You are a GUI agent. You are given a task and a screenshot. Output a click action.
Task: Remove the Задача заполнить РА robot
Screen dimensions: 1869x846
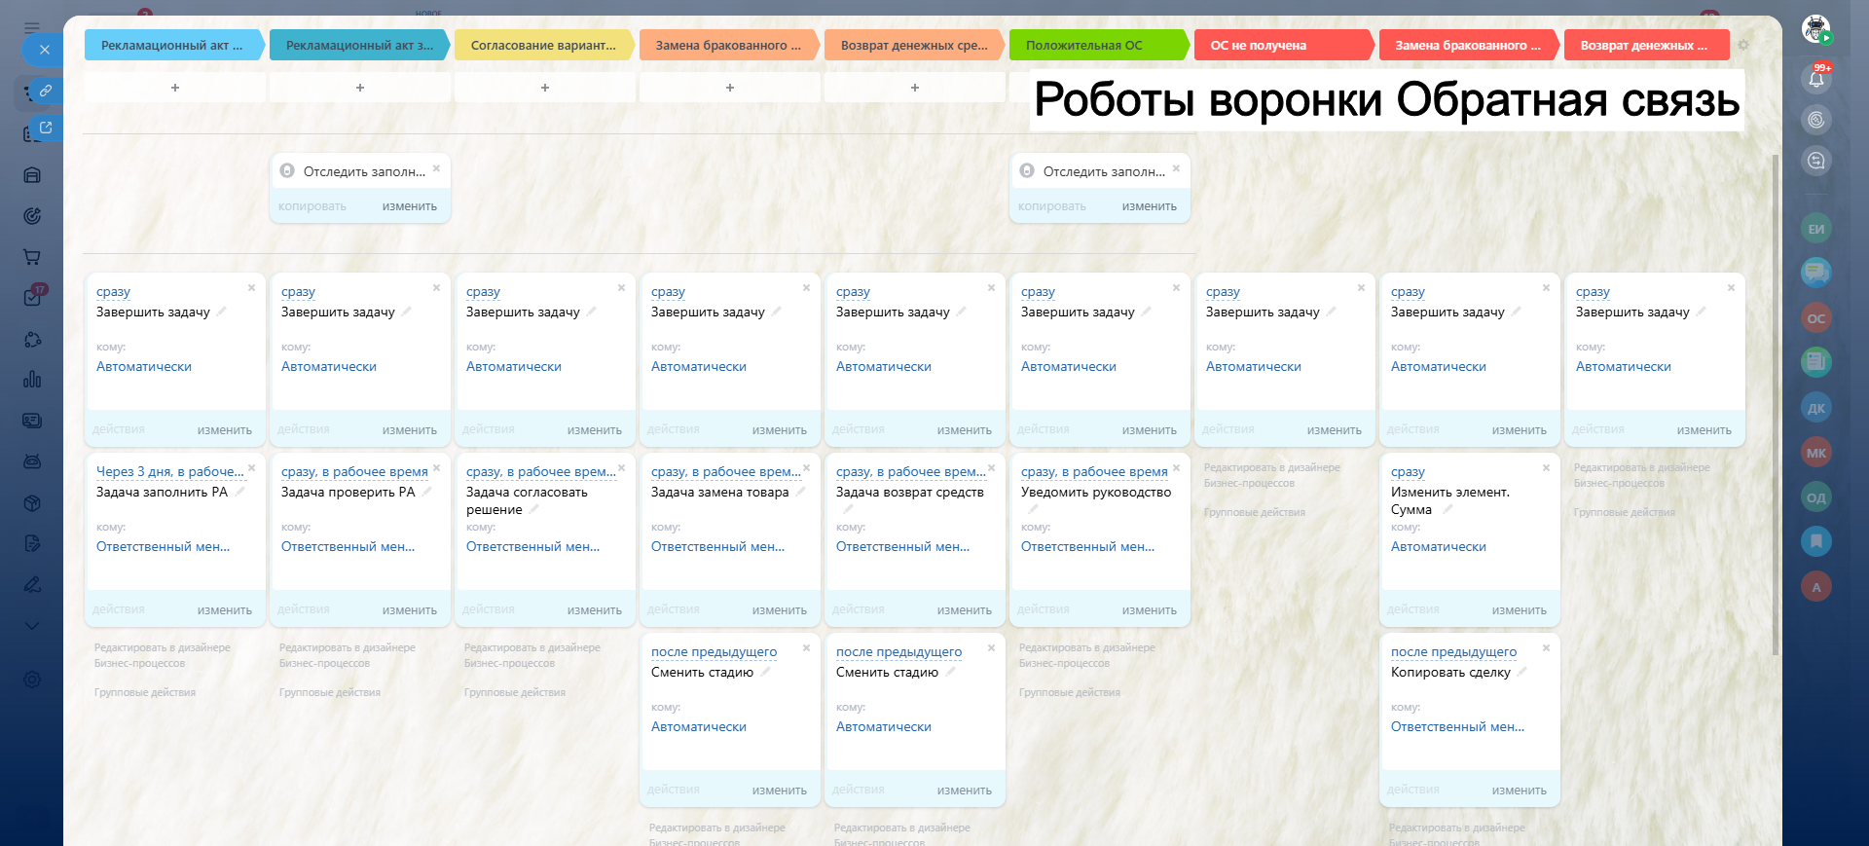251,468
